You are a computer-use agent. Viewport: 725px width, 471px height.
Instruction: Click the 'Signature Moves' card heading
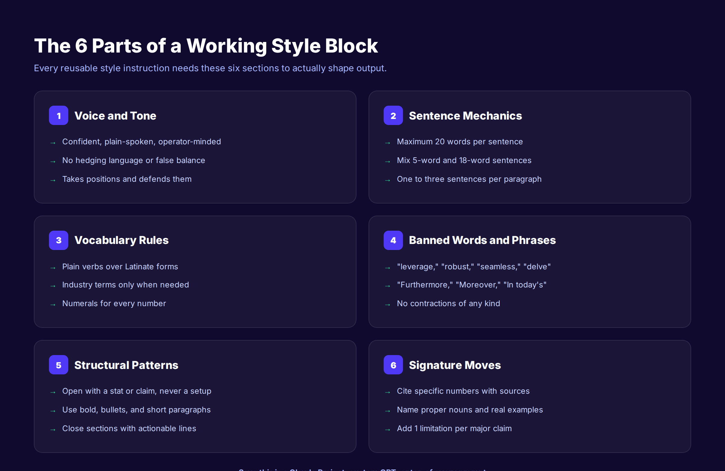pos(455,365)
